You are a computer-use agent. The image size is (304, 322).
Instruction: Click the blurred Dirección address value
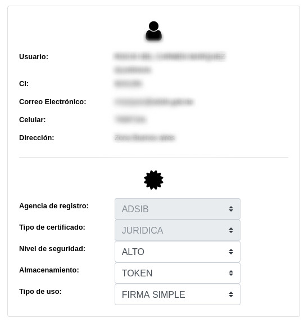pos(144,137)
